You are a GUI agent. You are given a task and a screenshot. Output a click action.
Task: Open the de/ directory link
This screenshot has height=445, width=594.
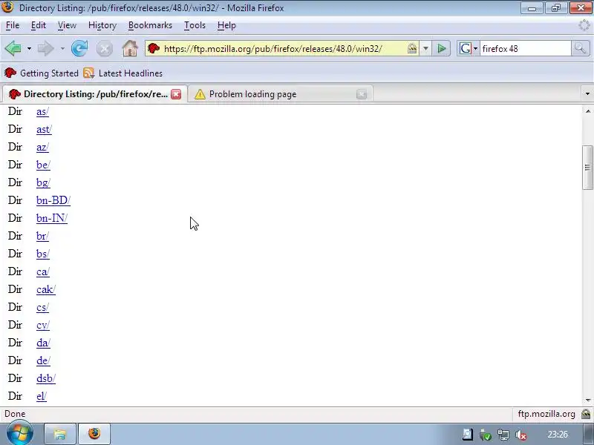(43, 360)
